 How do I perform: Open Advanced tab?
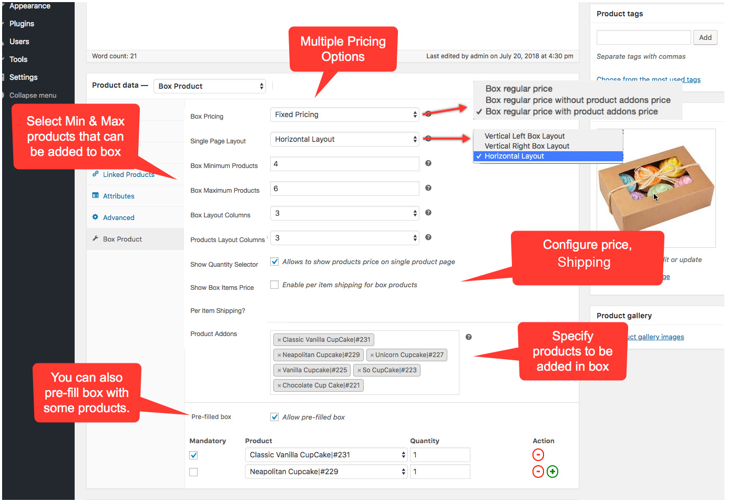pyautogui.click(x=119, y=217)
